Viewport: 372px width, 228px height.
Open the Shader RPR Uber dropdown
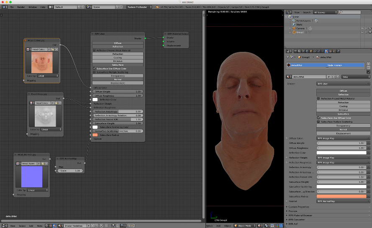point(343,84)
